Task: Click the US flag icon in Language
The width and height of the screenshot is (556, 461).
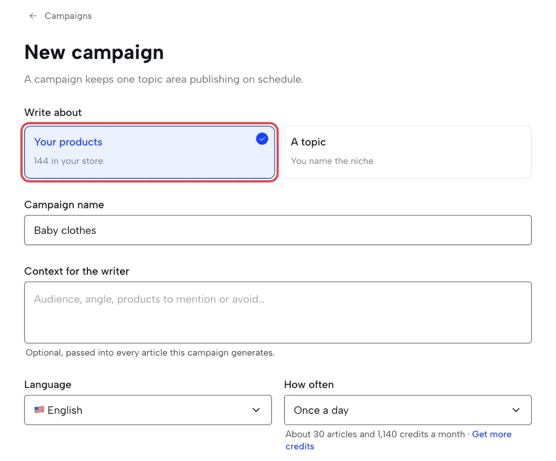Action: tap(39, 410)
